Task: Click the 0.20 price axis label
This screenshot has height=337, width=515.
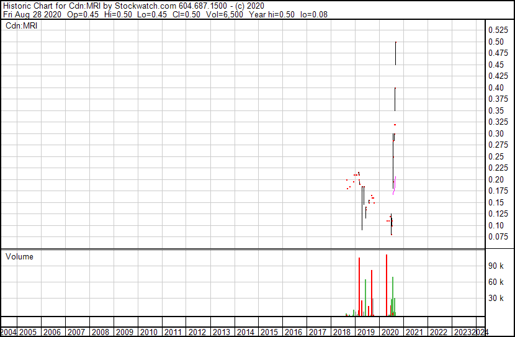Action: point(496,179)
